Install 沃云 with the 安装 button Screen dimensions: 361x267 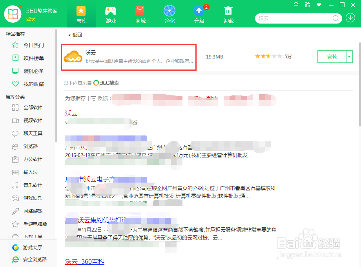point(332,56)
